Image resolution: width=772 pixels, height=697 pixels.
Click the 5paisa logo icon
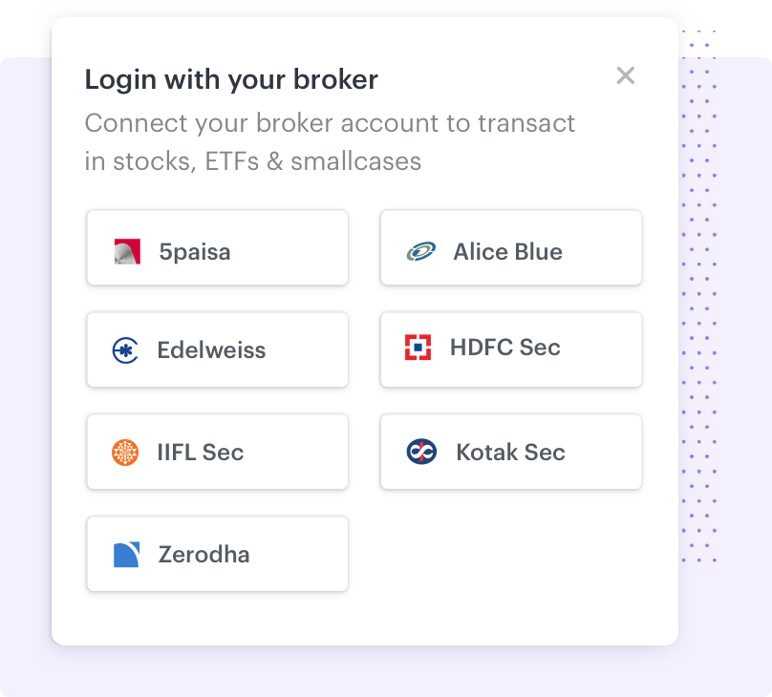click(127, 252)
